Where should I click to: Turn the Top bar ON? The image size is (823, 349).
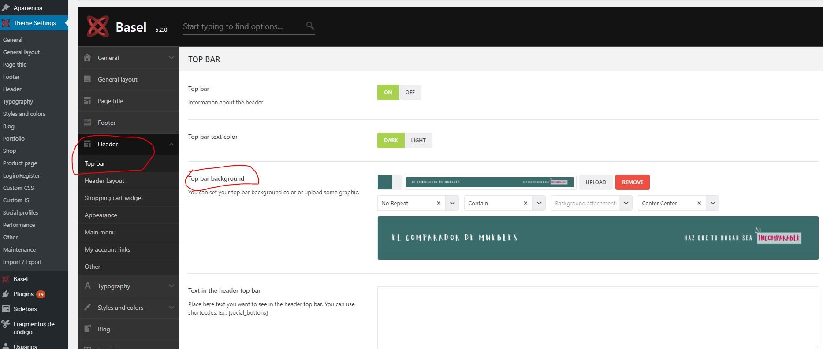388,92
